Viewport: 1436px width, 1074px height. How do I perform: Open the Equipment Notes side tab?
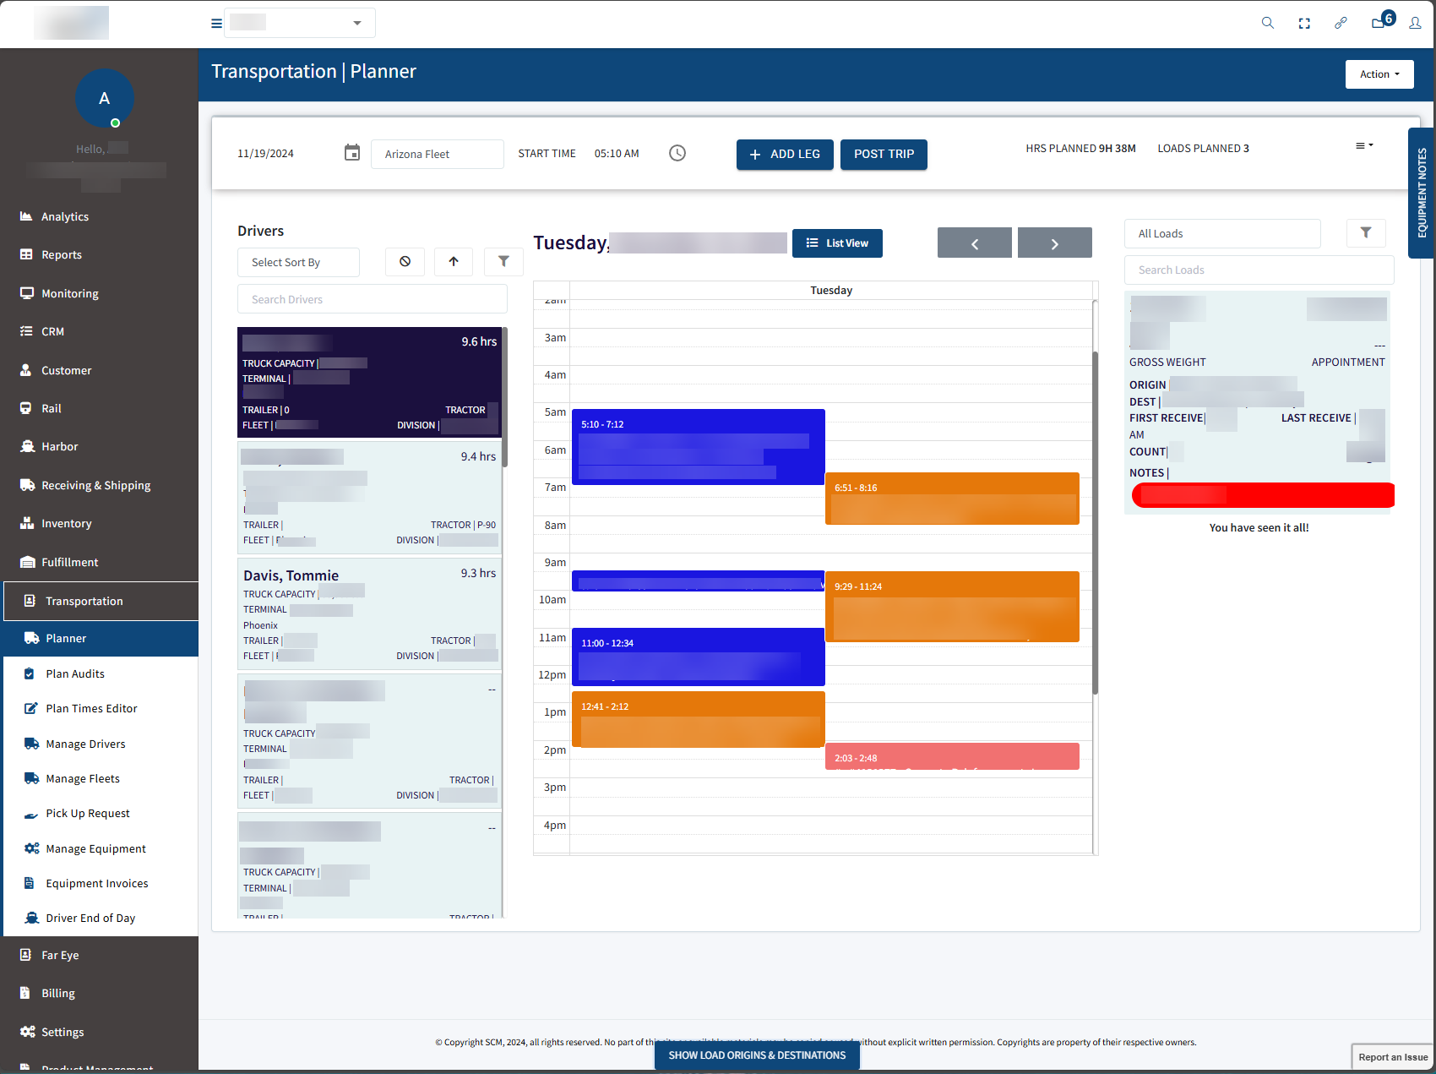tap(1422, 193)
